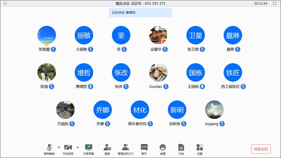Viewport: 281px width, 158px height.
Task: Unmute microphone with 解除静音 button
Action: (49, 147)
